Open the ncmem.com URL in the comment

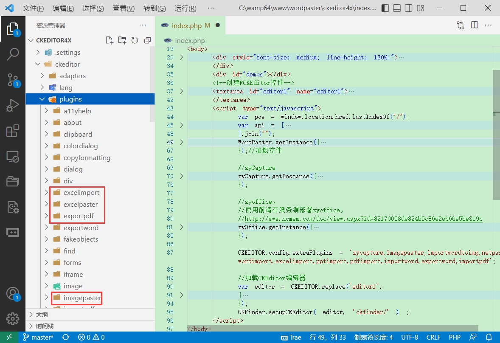point(363,219)
